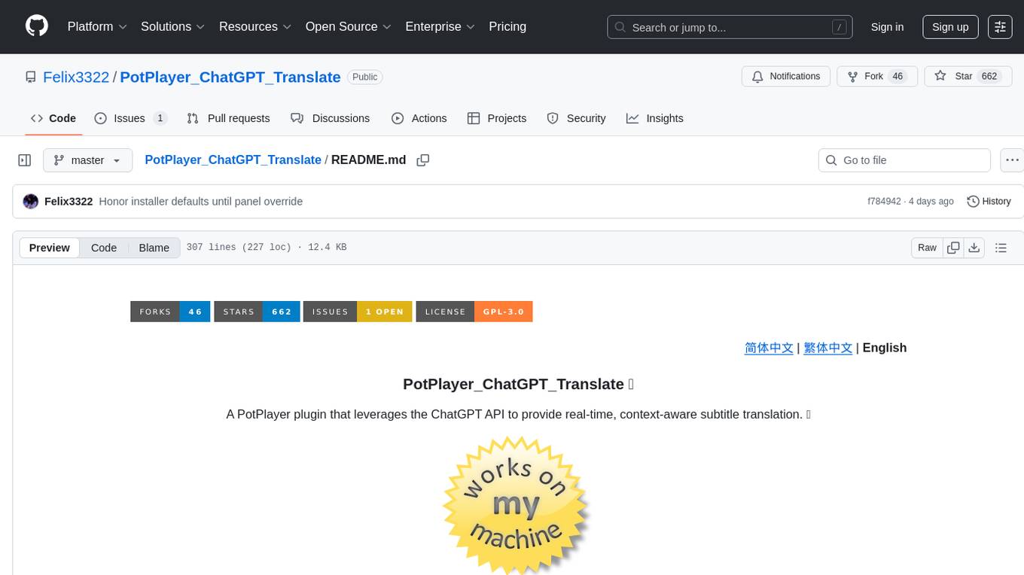
Task: Click the ISSUES 1 OPEN badge
Action: tap(358, 312)
